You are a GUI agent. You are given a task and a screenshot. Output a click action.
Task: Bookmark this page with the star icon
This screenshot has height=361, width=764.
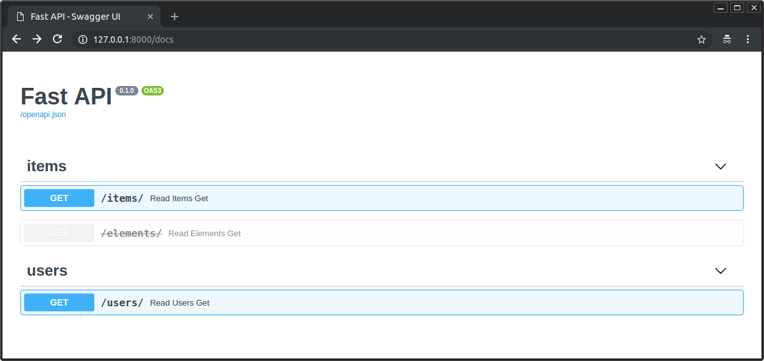(702, 39)
